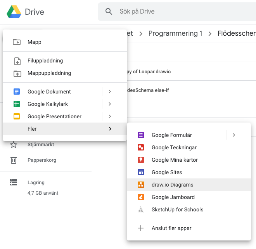Click the Google Teckningar red icon
Screen dimensions: 256x249
coord(141,147)
